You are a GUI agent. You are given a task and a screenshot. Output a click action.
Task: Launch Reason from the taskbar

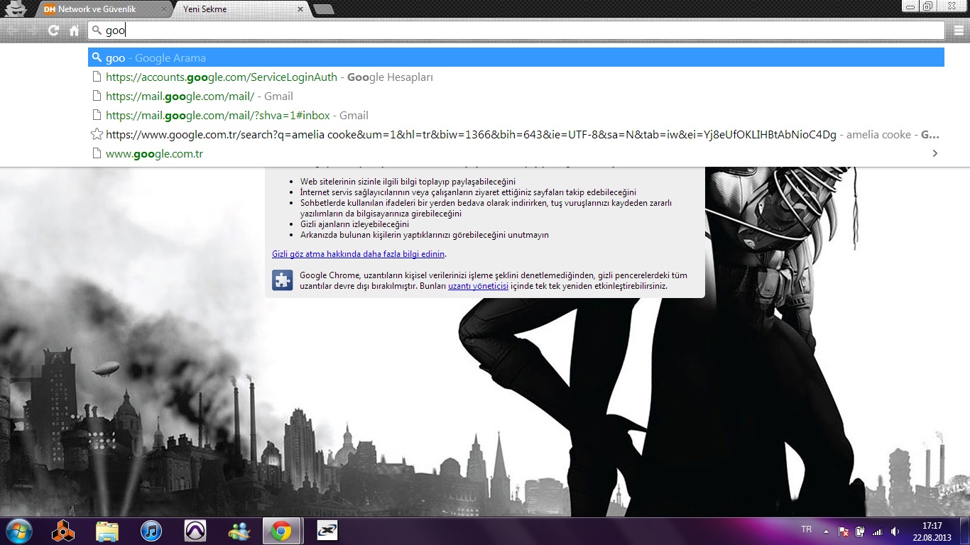(x=63, y=531)
